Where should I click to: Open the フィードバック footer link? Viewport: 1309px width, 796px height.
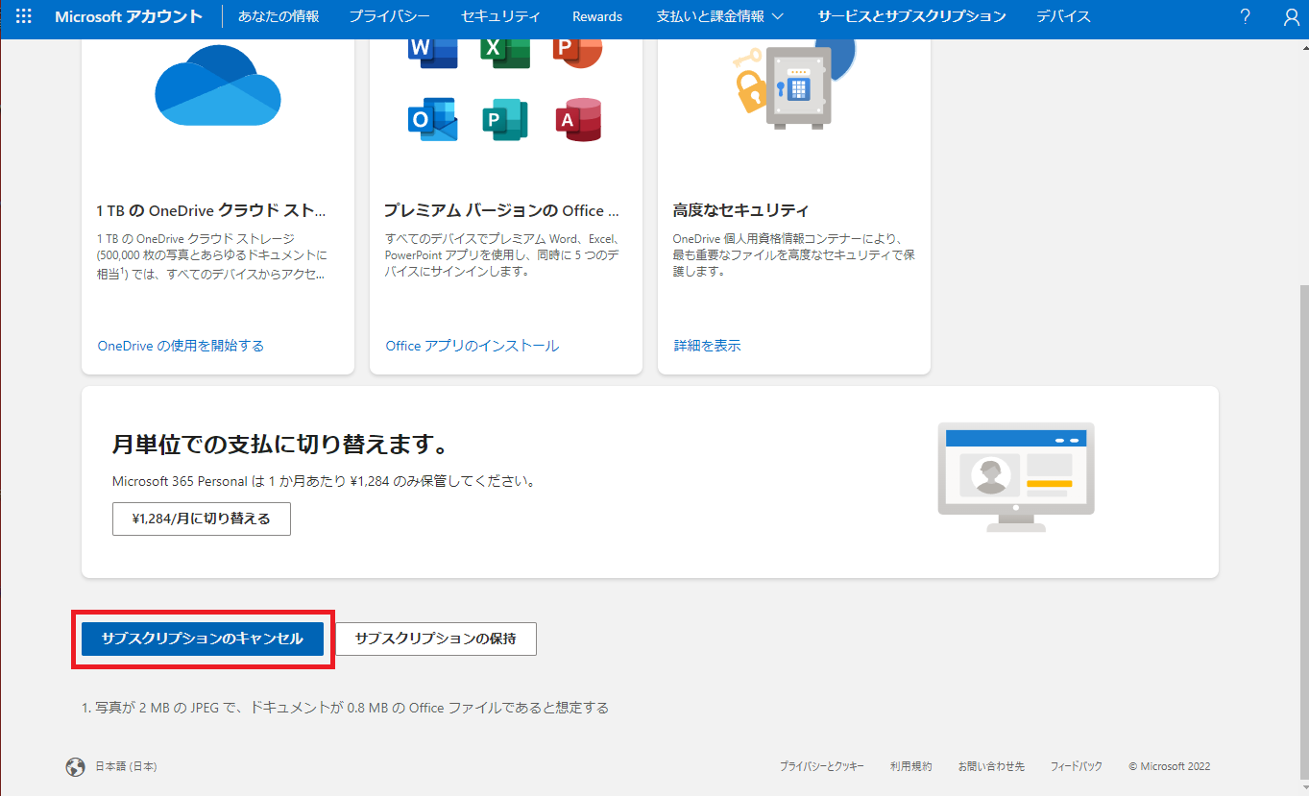(1076, 766)
